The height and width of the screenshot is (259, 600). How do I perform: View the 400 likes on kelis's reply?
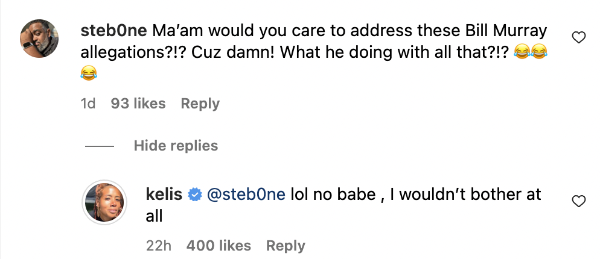[219, 246]
